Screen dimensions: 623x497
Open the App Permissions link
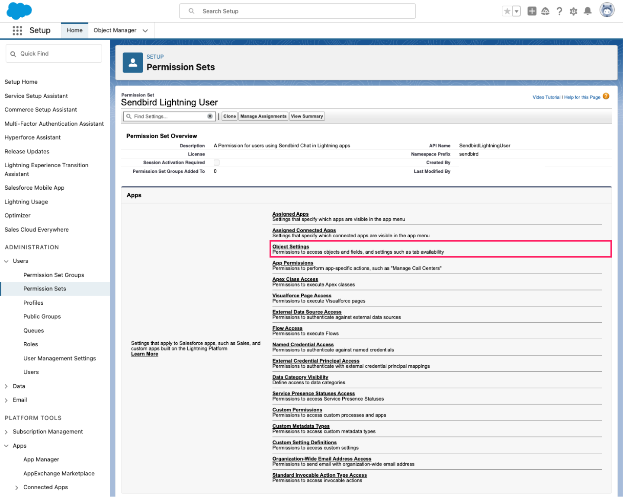point(293,263)
